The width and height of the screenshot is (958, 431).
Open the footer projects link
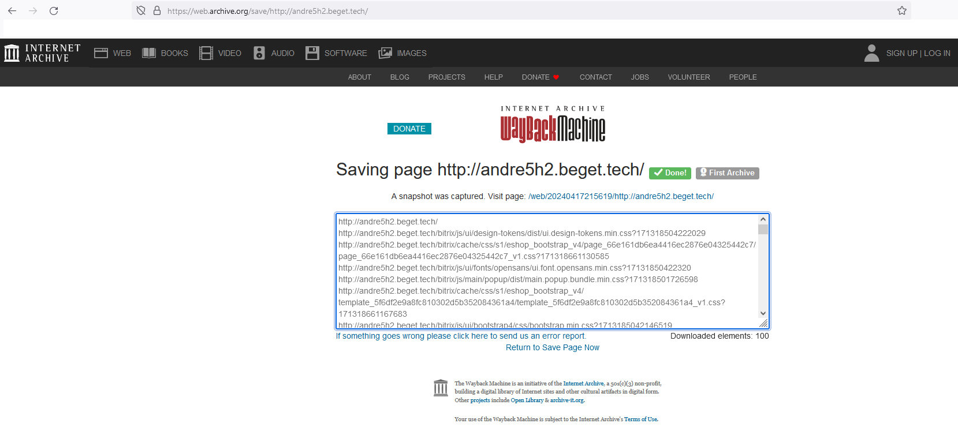coord(480,400)
